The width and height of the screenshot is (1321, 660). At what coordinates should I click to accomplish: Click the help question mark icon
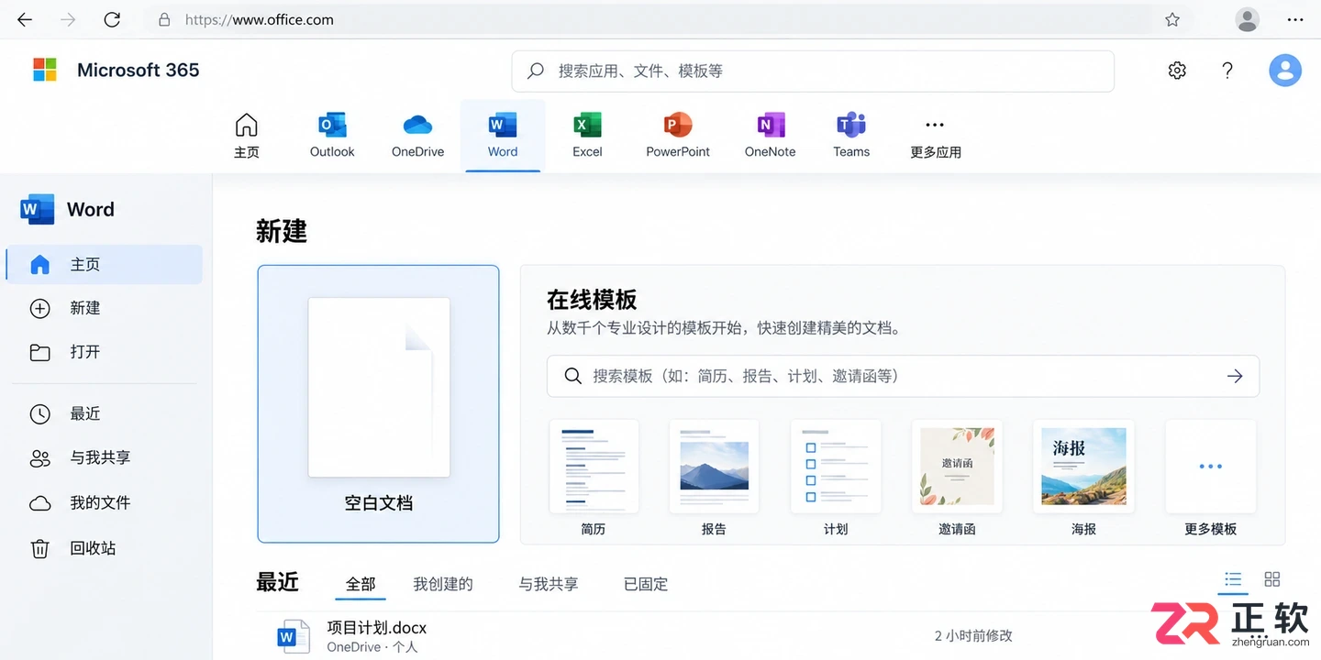(x=1227, y=71)
